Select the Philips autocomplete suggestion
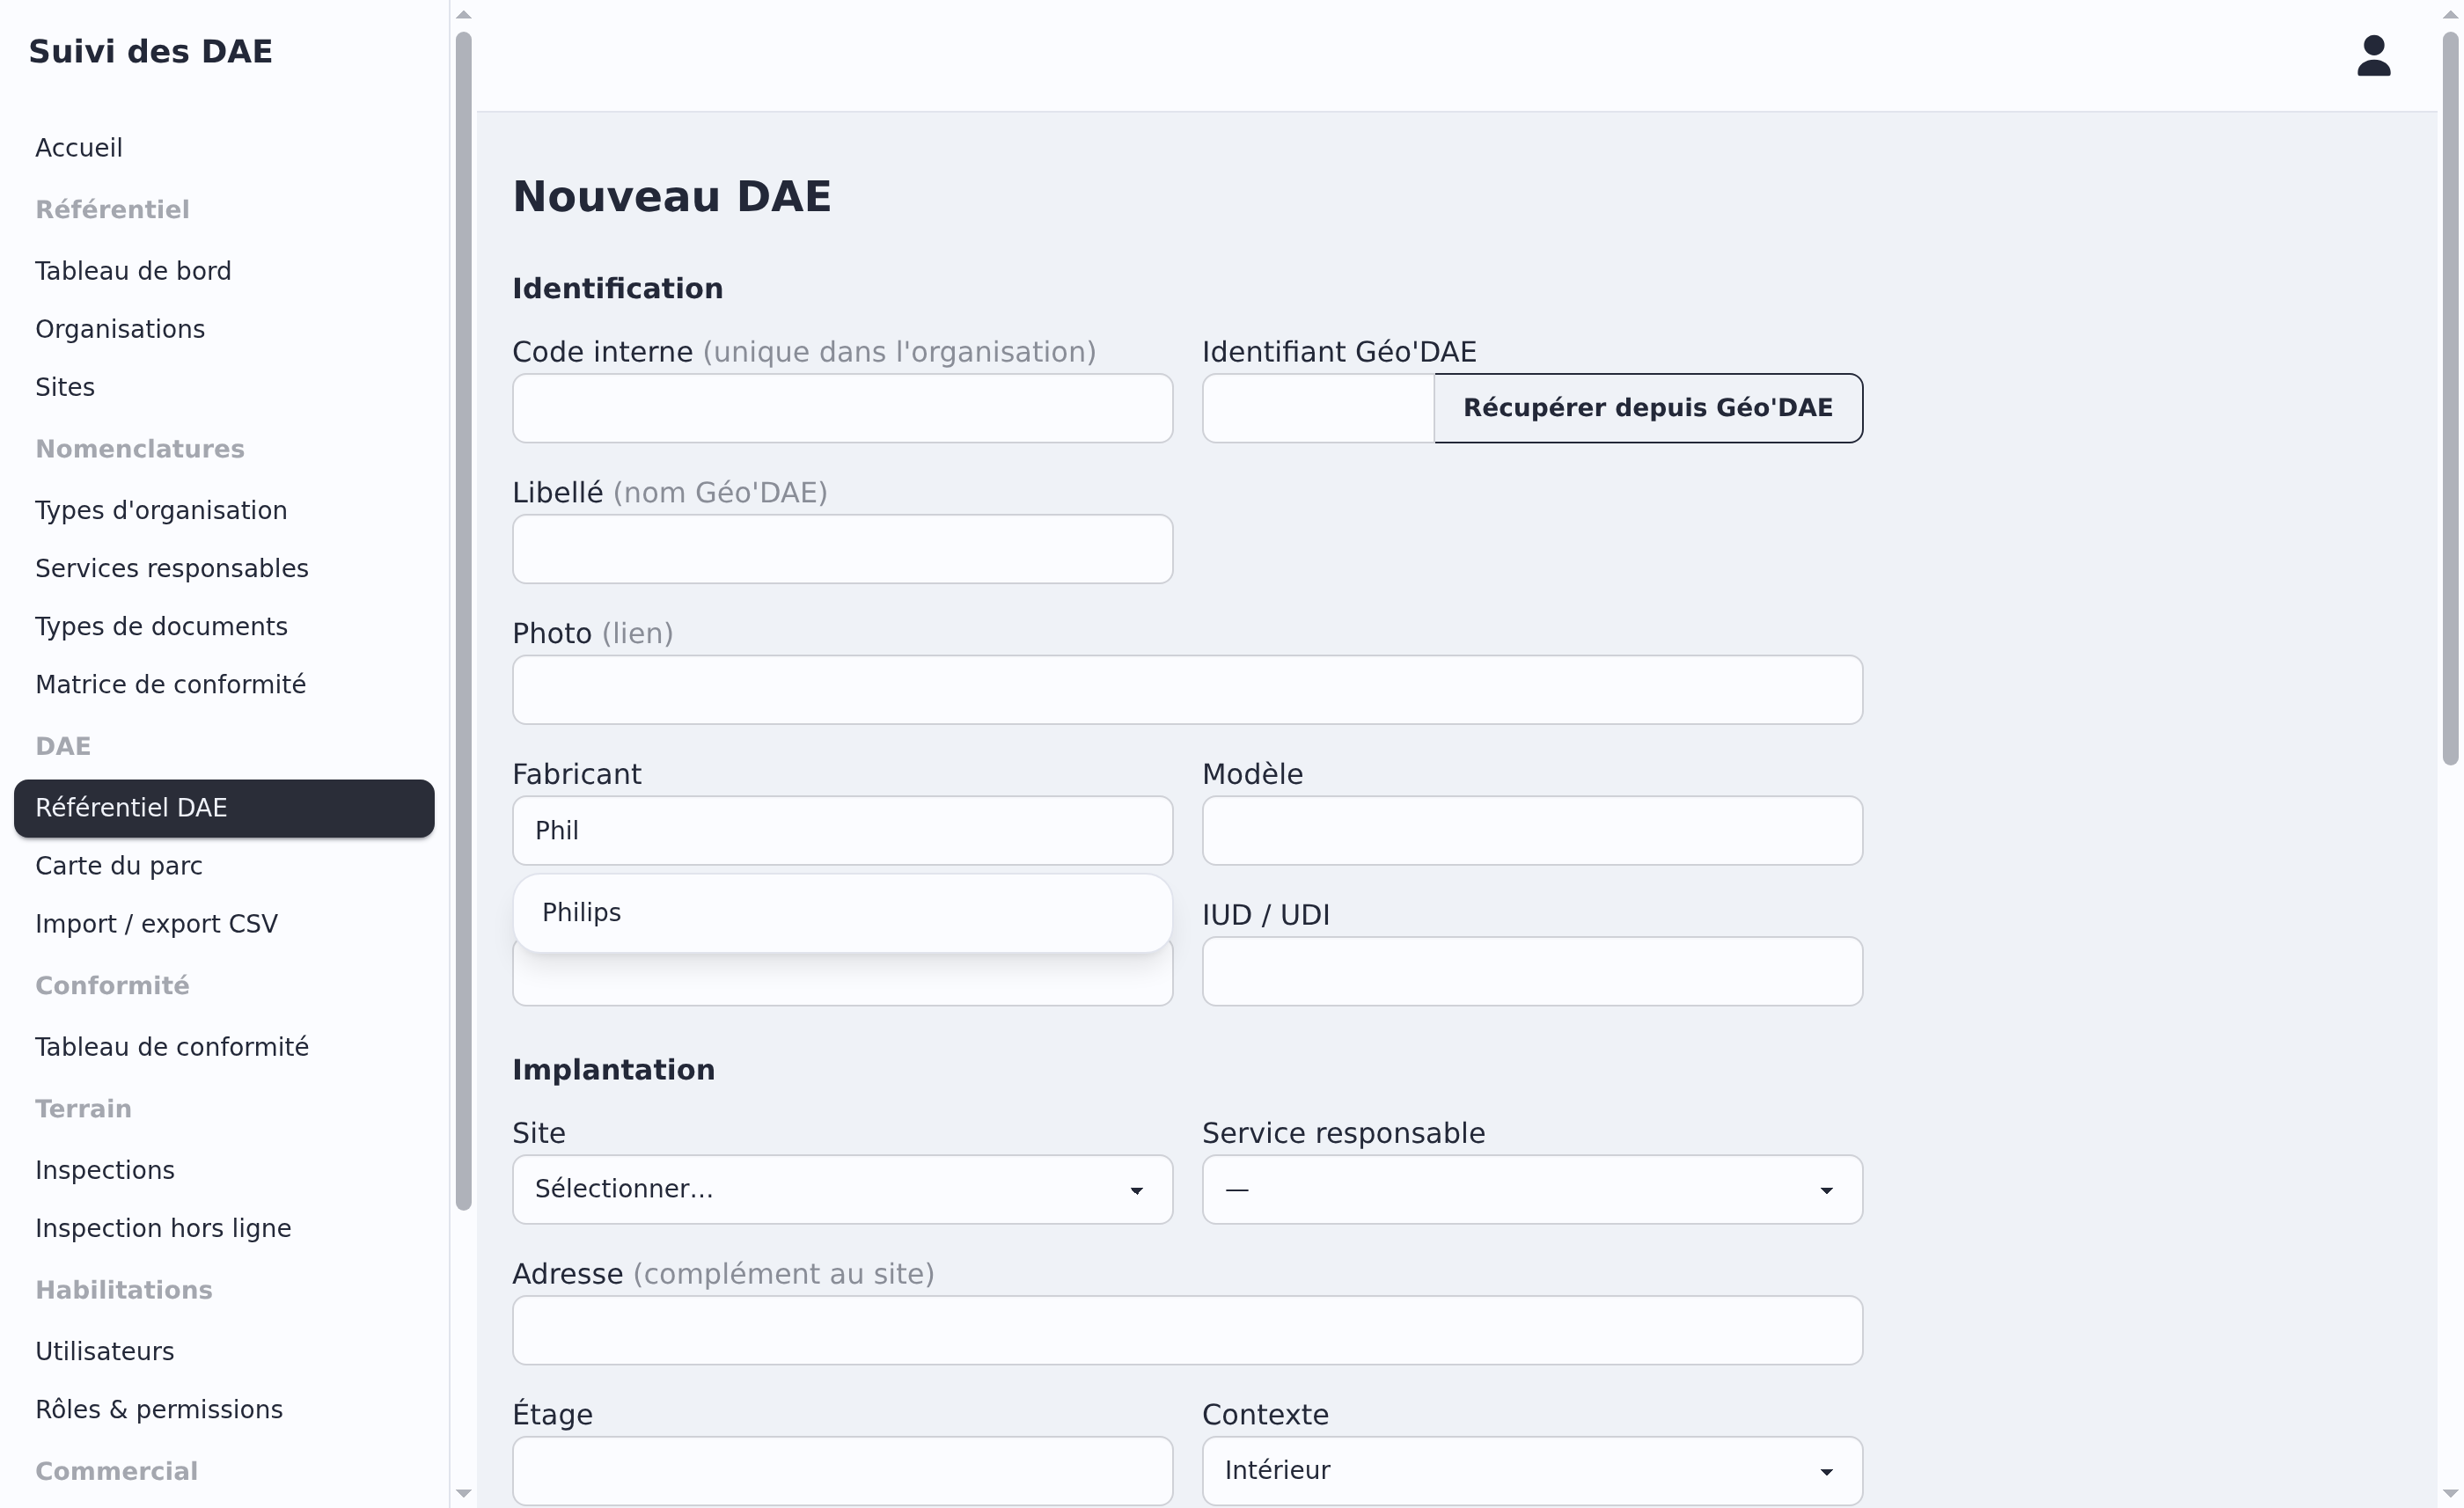2464x1508 pixels. pos(842,913)
